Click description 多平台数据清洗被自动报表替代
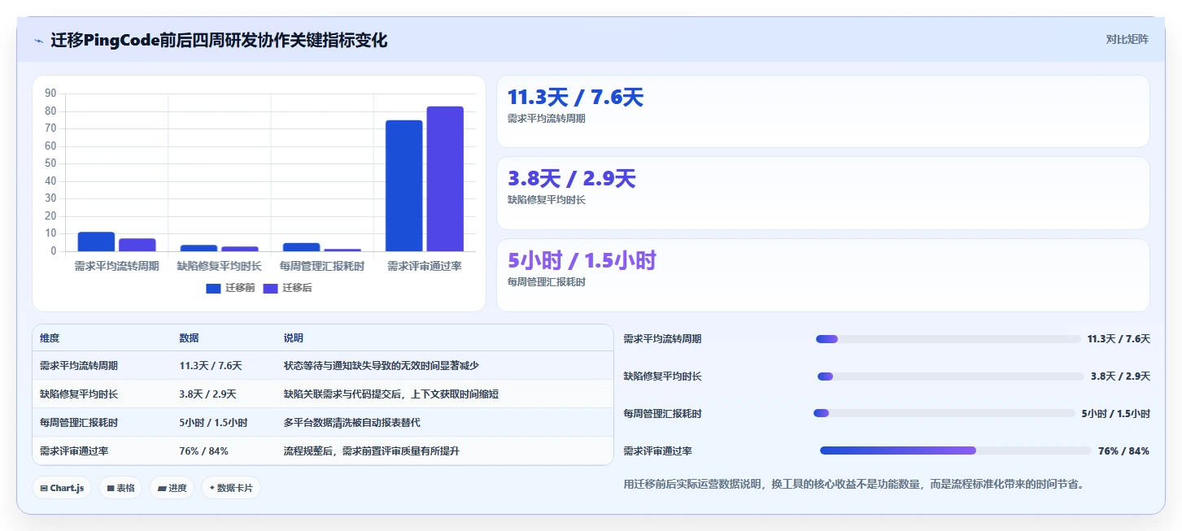Viewport: 1182px width, 531px height. click(x=351, y=423)
